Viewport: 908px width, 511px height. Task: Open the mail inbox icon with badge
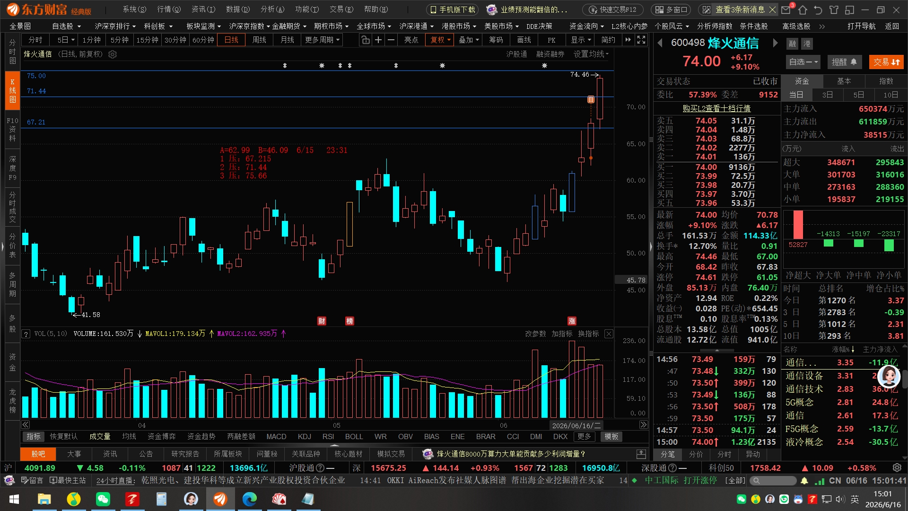pyautogui.click(x=786, y=9)
